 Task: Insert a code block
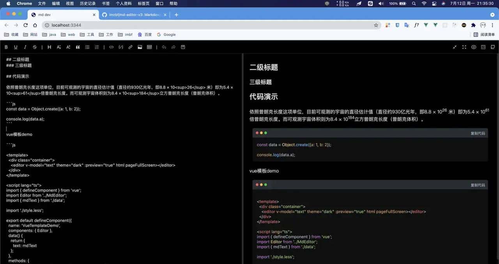point(121,47)
